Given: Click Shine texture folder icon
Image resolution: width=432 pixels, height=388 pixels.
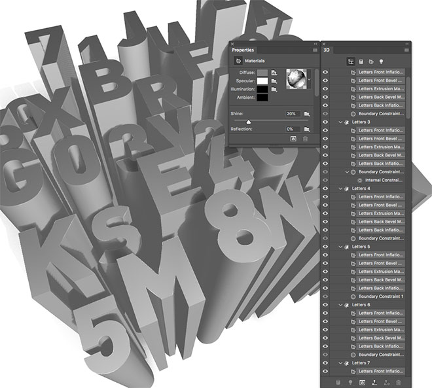Looking at the screenshot, I should pos(306,114).
